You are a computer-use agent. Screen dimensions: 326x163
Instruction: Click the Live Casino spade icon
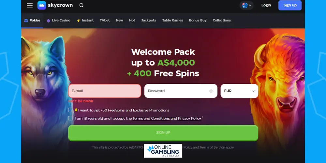pyautogui.click(x=49, y=21)
